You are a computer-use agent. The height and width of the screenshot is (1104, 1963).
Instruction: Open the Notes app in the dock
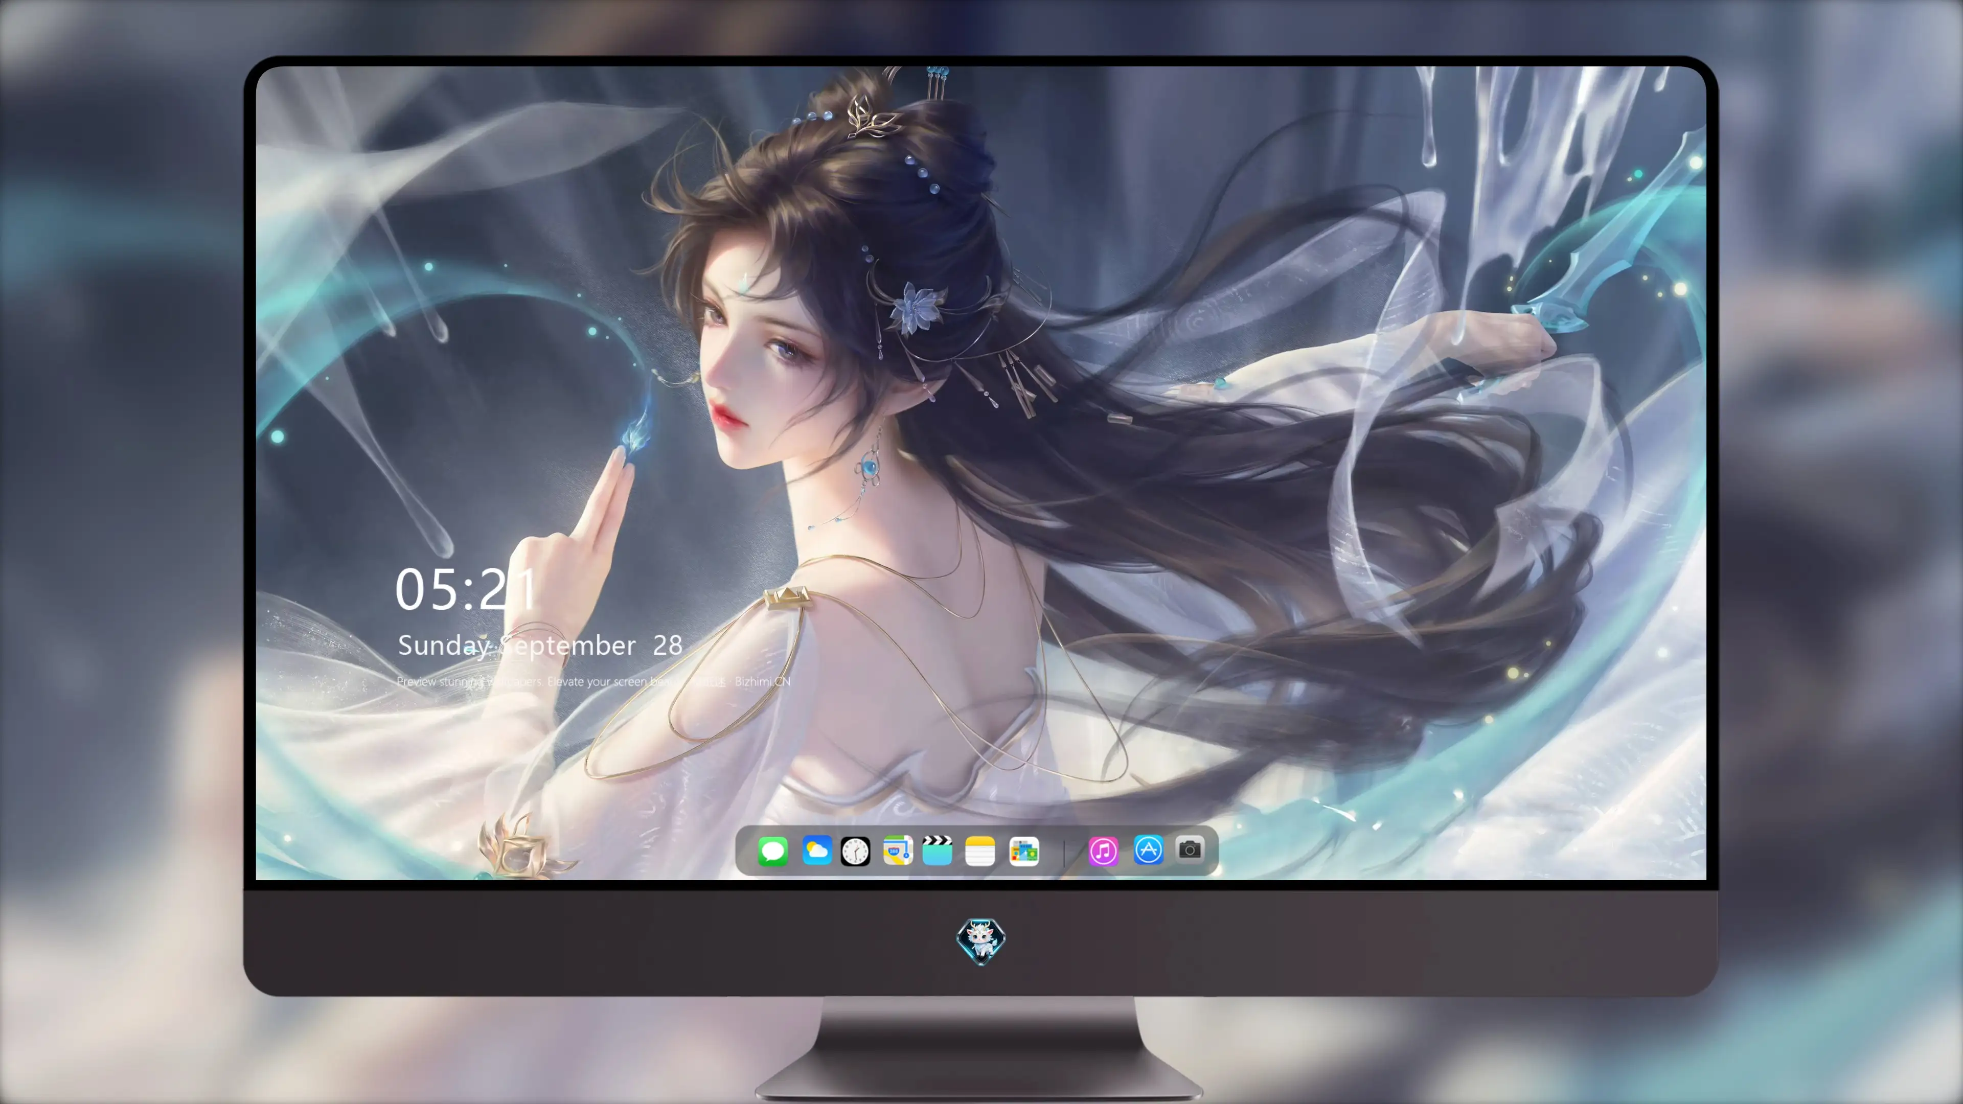click(x=980, y=851)
